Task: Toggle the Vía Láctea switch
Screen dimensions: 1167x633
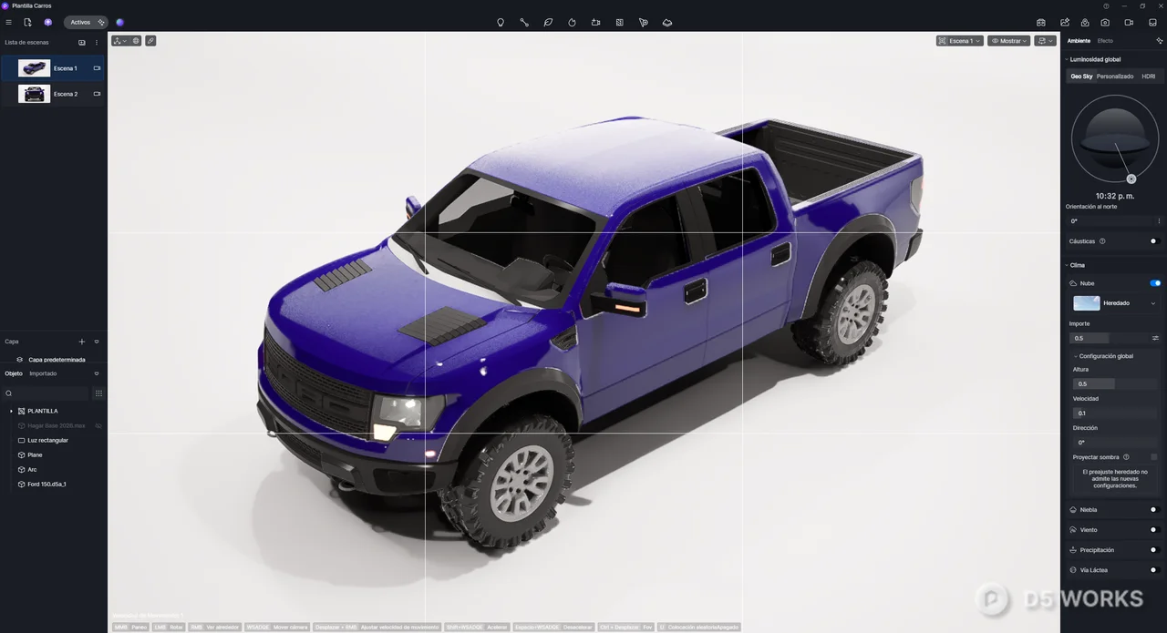Action: click(1154, 570)
